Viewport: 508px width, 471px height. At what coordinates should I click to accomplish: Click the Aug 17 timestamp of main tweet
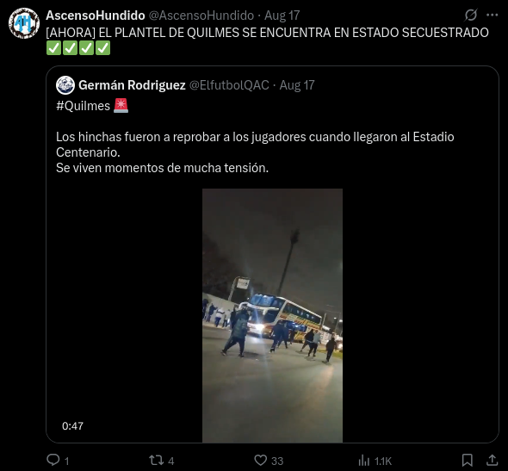(x=282, y=15)
